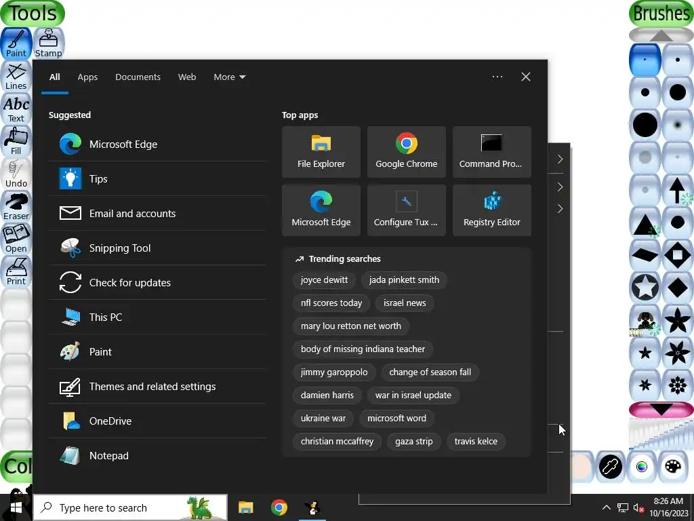Select the Paint tool in Tux Paint

click(x=16, y=43)
